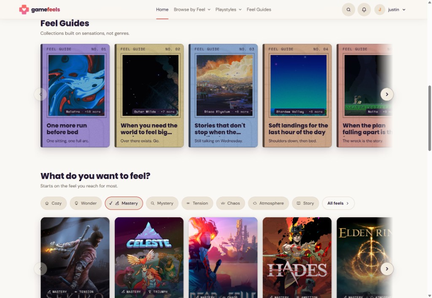Deselect the Mastery feel chip

point(124,203)
